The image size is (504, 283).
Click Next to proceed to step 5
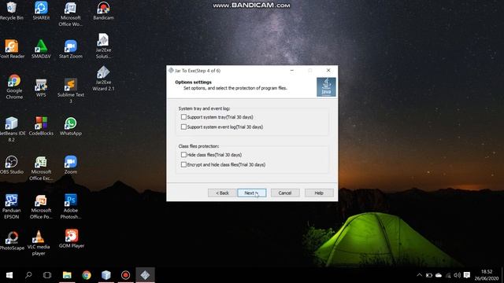(252, 193)
